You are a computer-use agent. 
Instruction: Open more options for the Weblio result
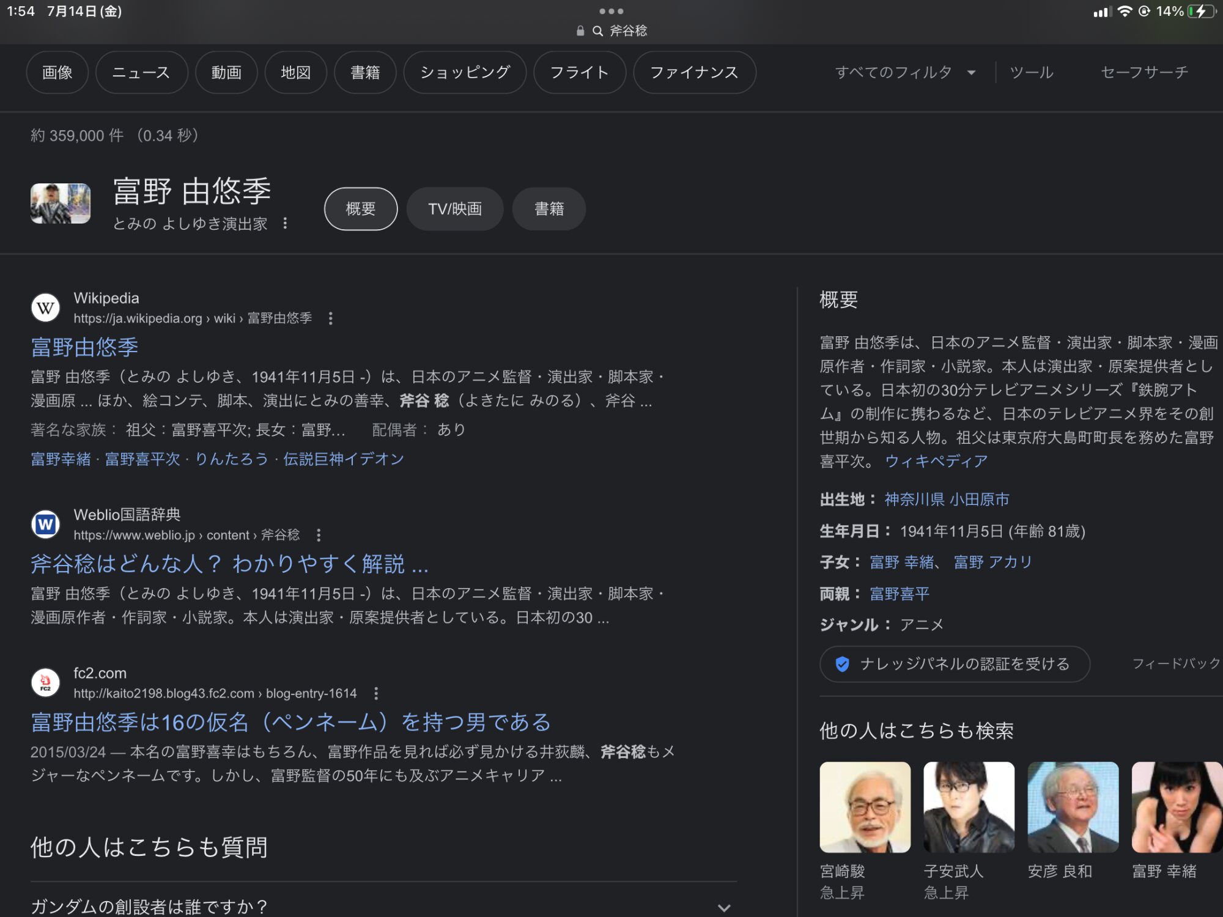(x=319, y=536)
